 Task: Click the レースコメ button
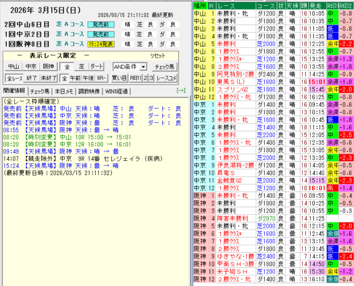coord(166,78)
